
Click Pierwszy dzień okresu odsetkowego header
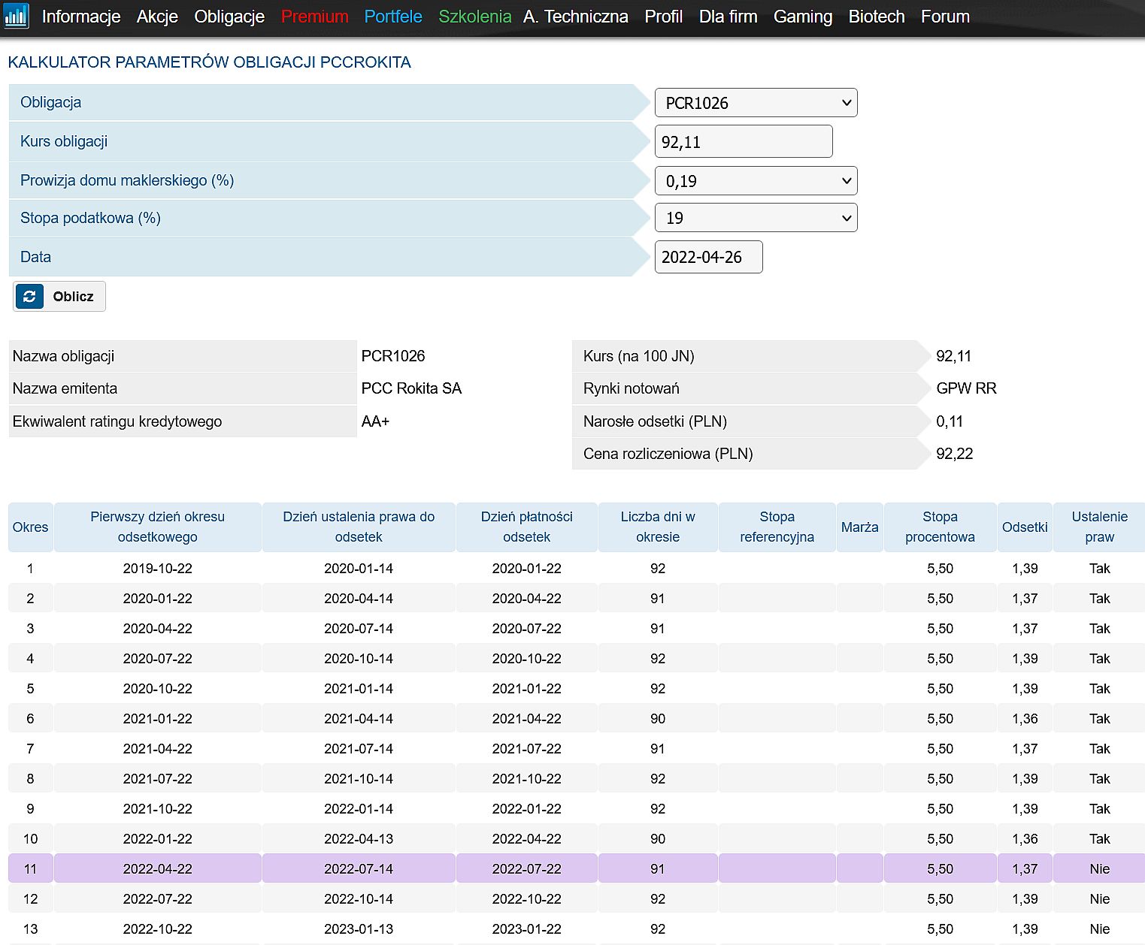click(x=158, y=527)
